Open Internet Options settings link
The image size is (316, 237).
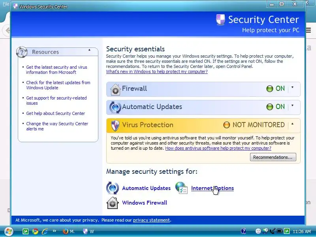click(213, 188)
